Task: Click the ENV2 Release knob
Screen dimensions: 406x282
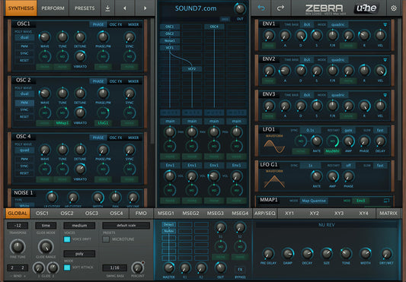Action: tap(364, 70)
